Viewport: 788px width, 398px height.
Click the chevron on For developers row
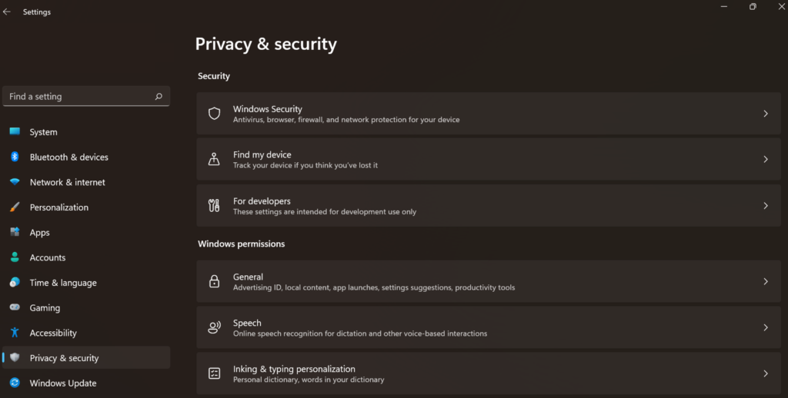tap(766, 205)
